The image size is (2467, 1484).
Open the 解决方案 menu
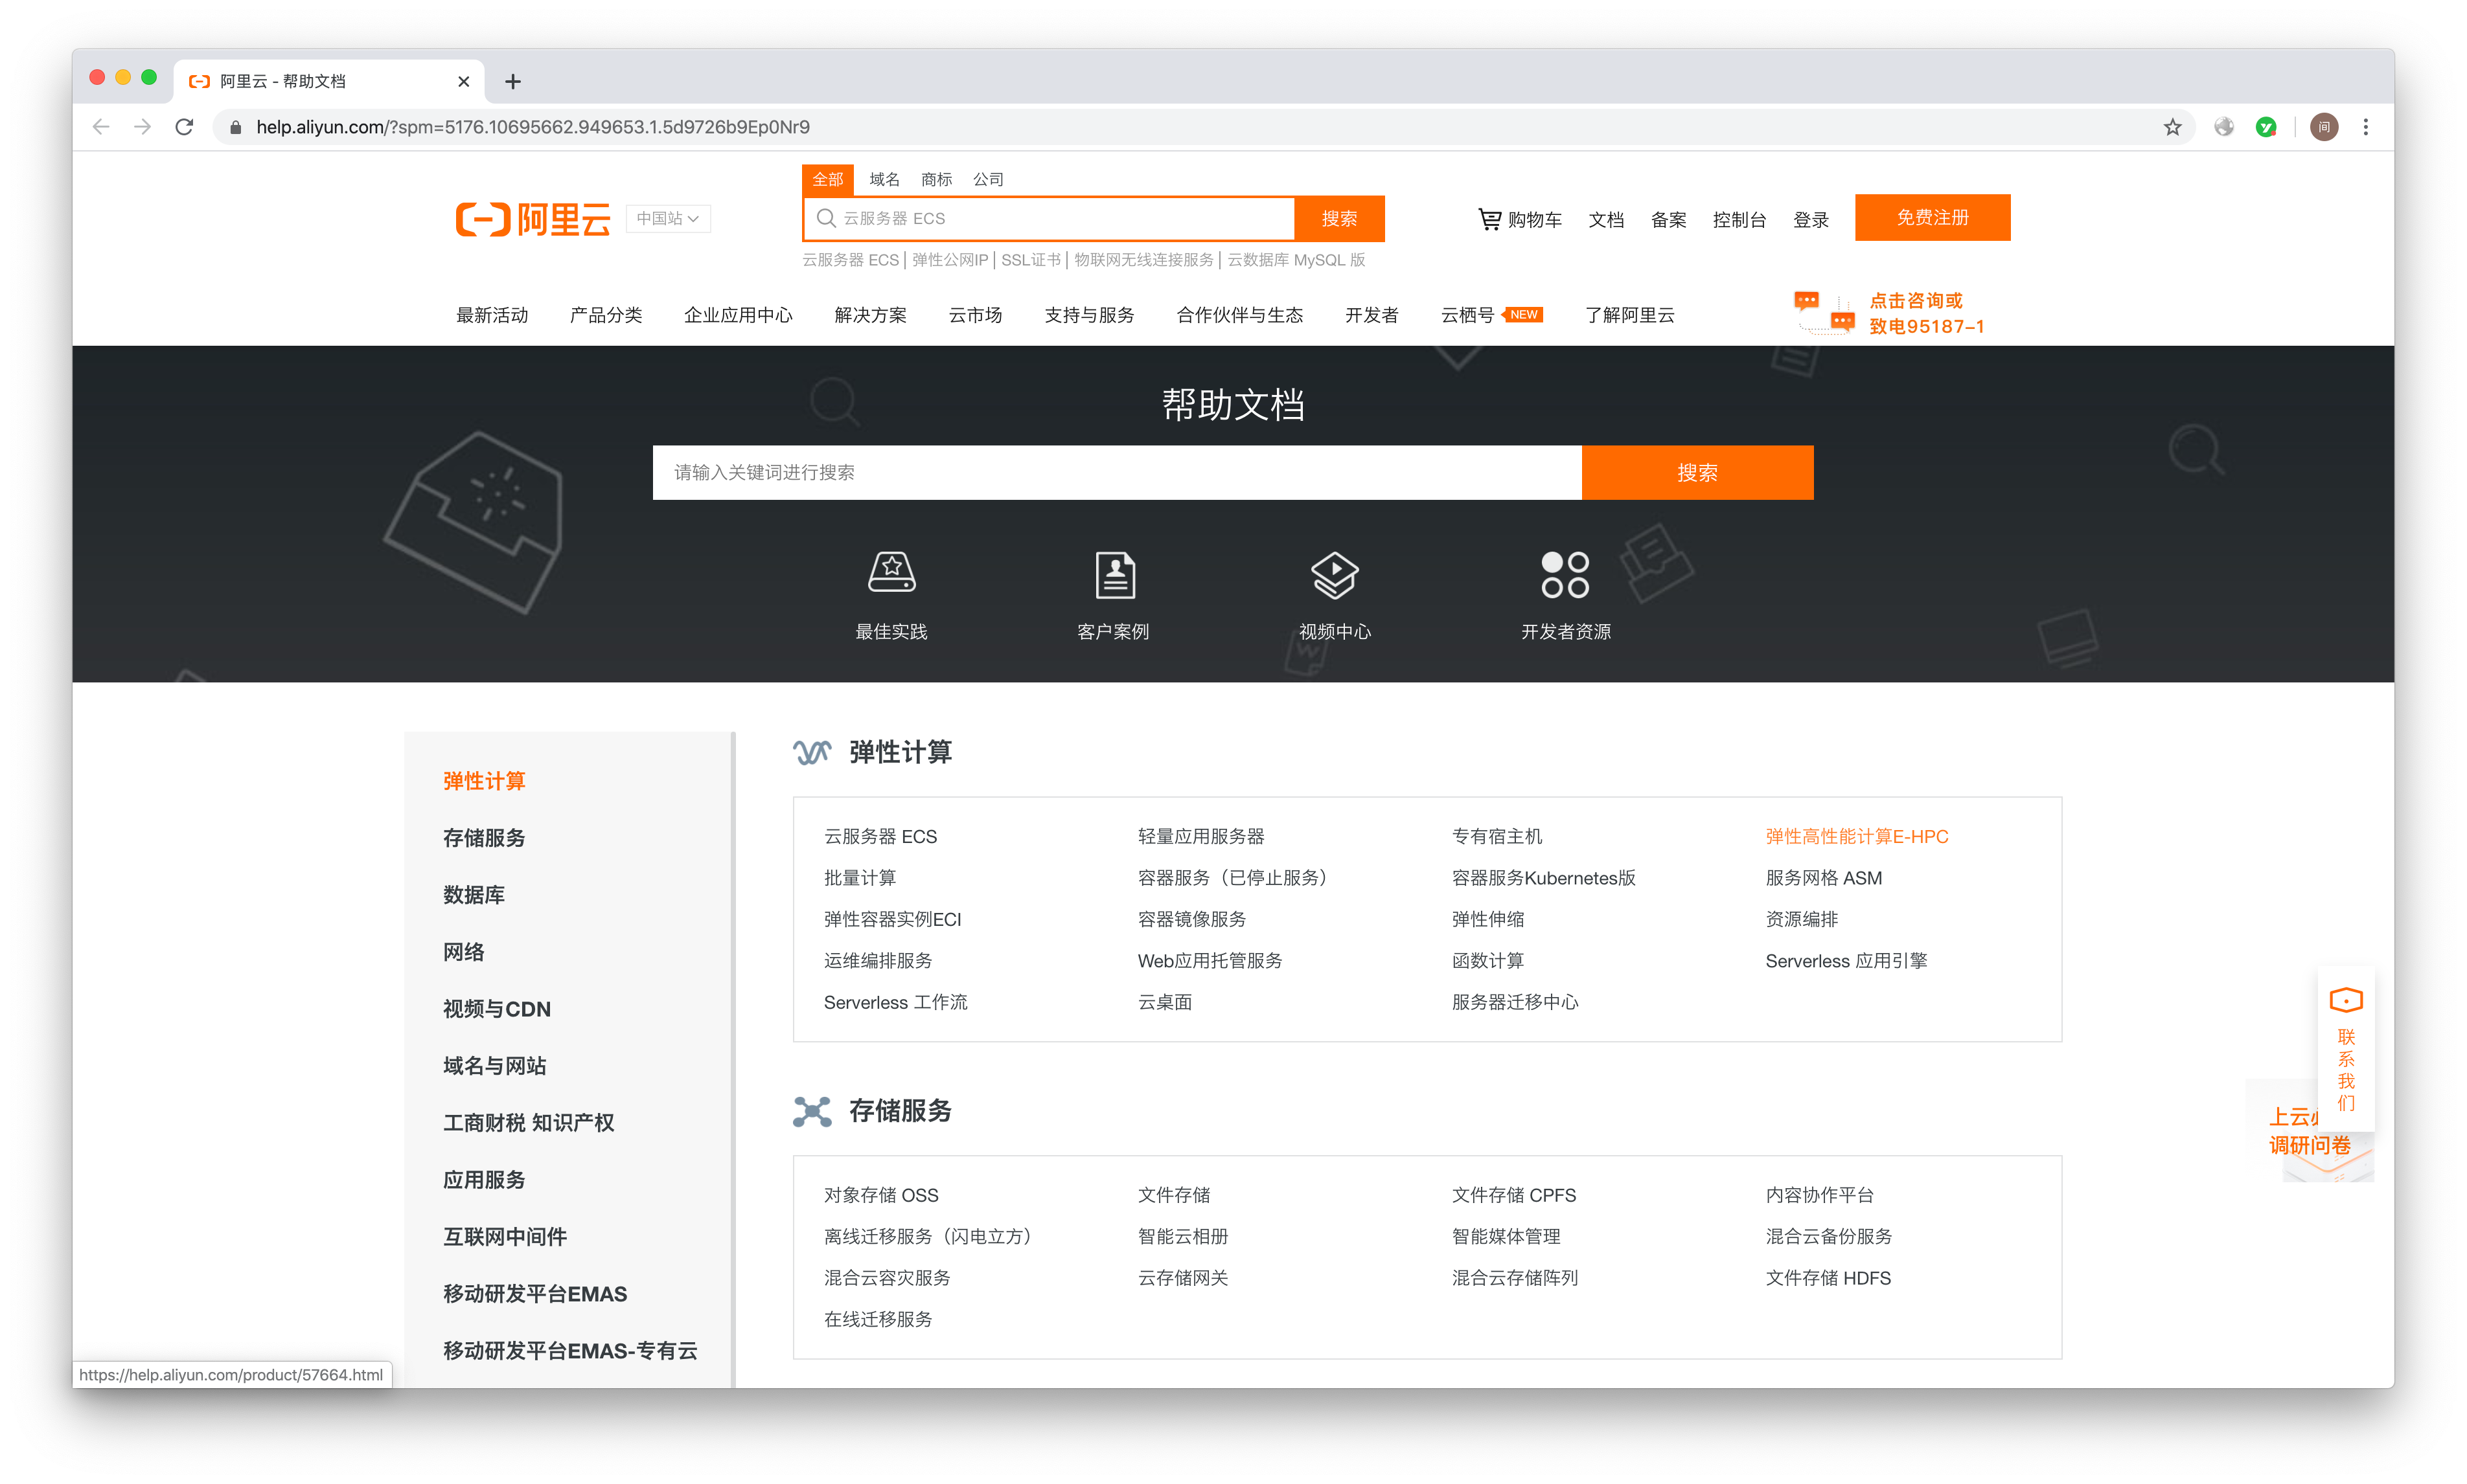pyautogui.click(x=870, y=315)
